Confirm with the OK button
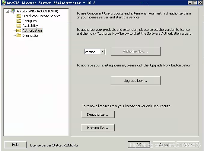This screenshot has width=204, height=151. 139,145
